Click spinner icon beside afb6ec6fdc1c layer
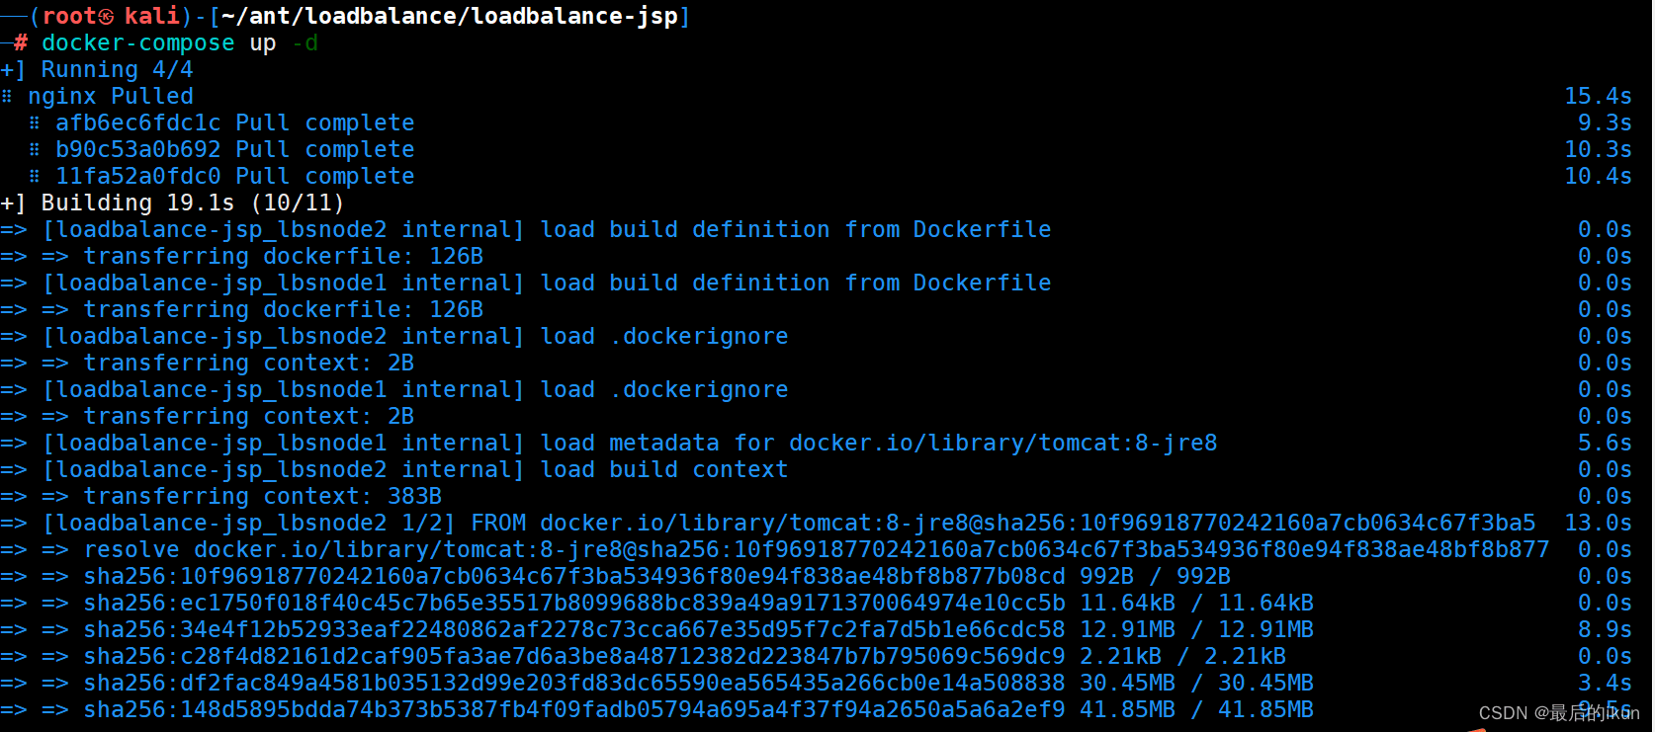Viewport: 1655px width, 732px height. pyautogui.click(x=35, y=122)
